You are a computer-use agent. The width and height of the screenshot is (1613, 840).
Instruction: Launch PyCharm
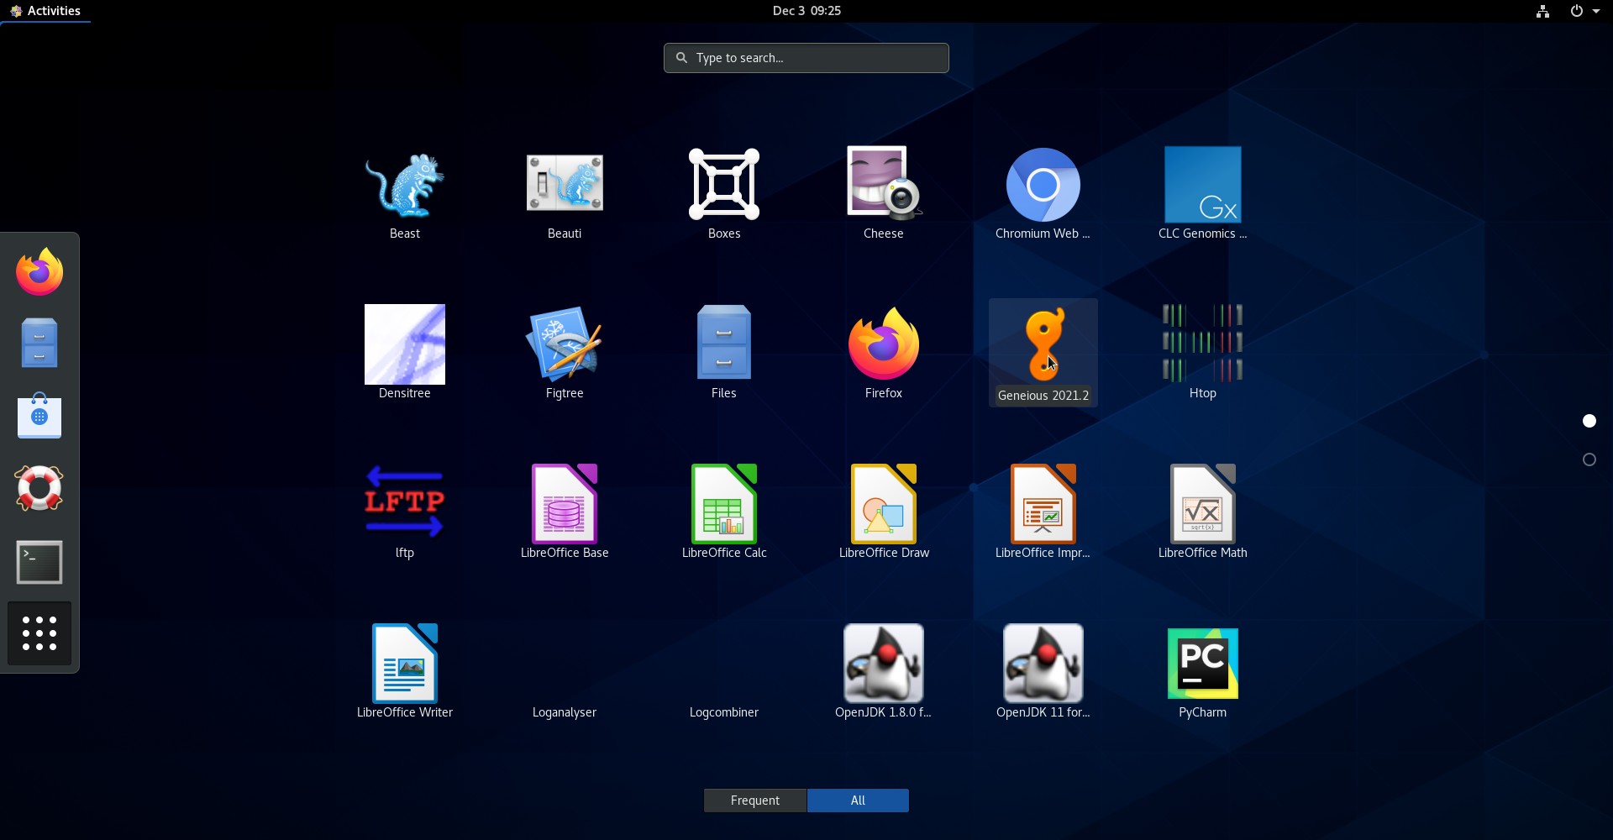click(1202, 672)
